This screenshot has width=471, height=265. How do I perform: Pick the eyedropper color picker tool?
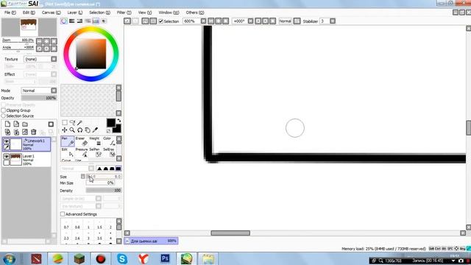click(x=95, y=130)
